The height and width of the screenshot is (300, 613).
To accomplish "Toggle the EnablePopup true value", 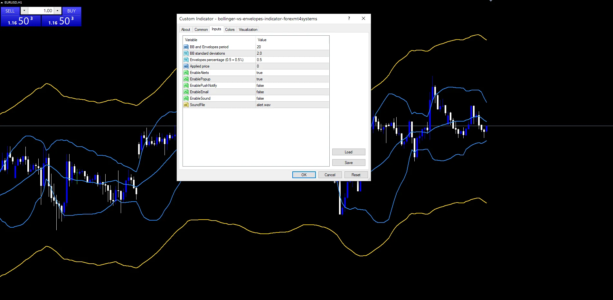I will point(292,79).
